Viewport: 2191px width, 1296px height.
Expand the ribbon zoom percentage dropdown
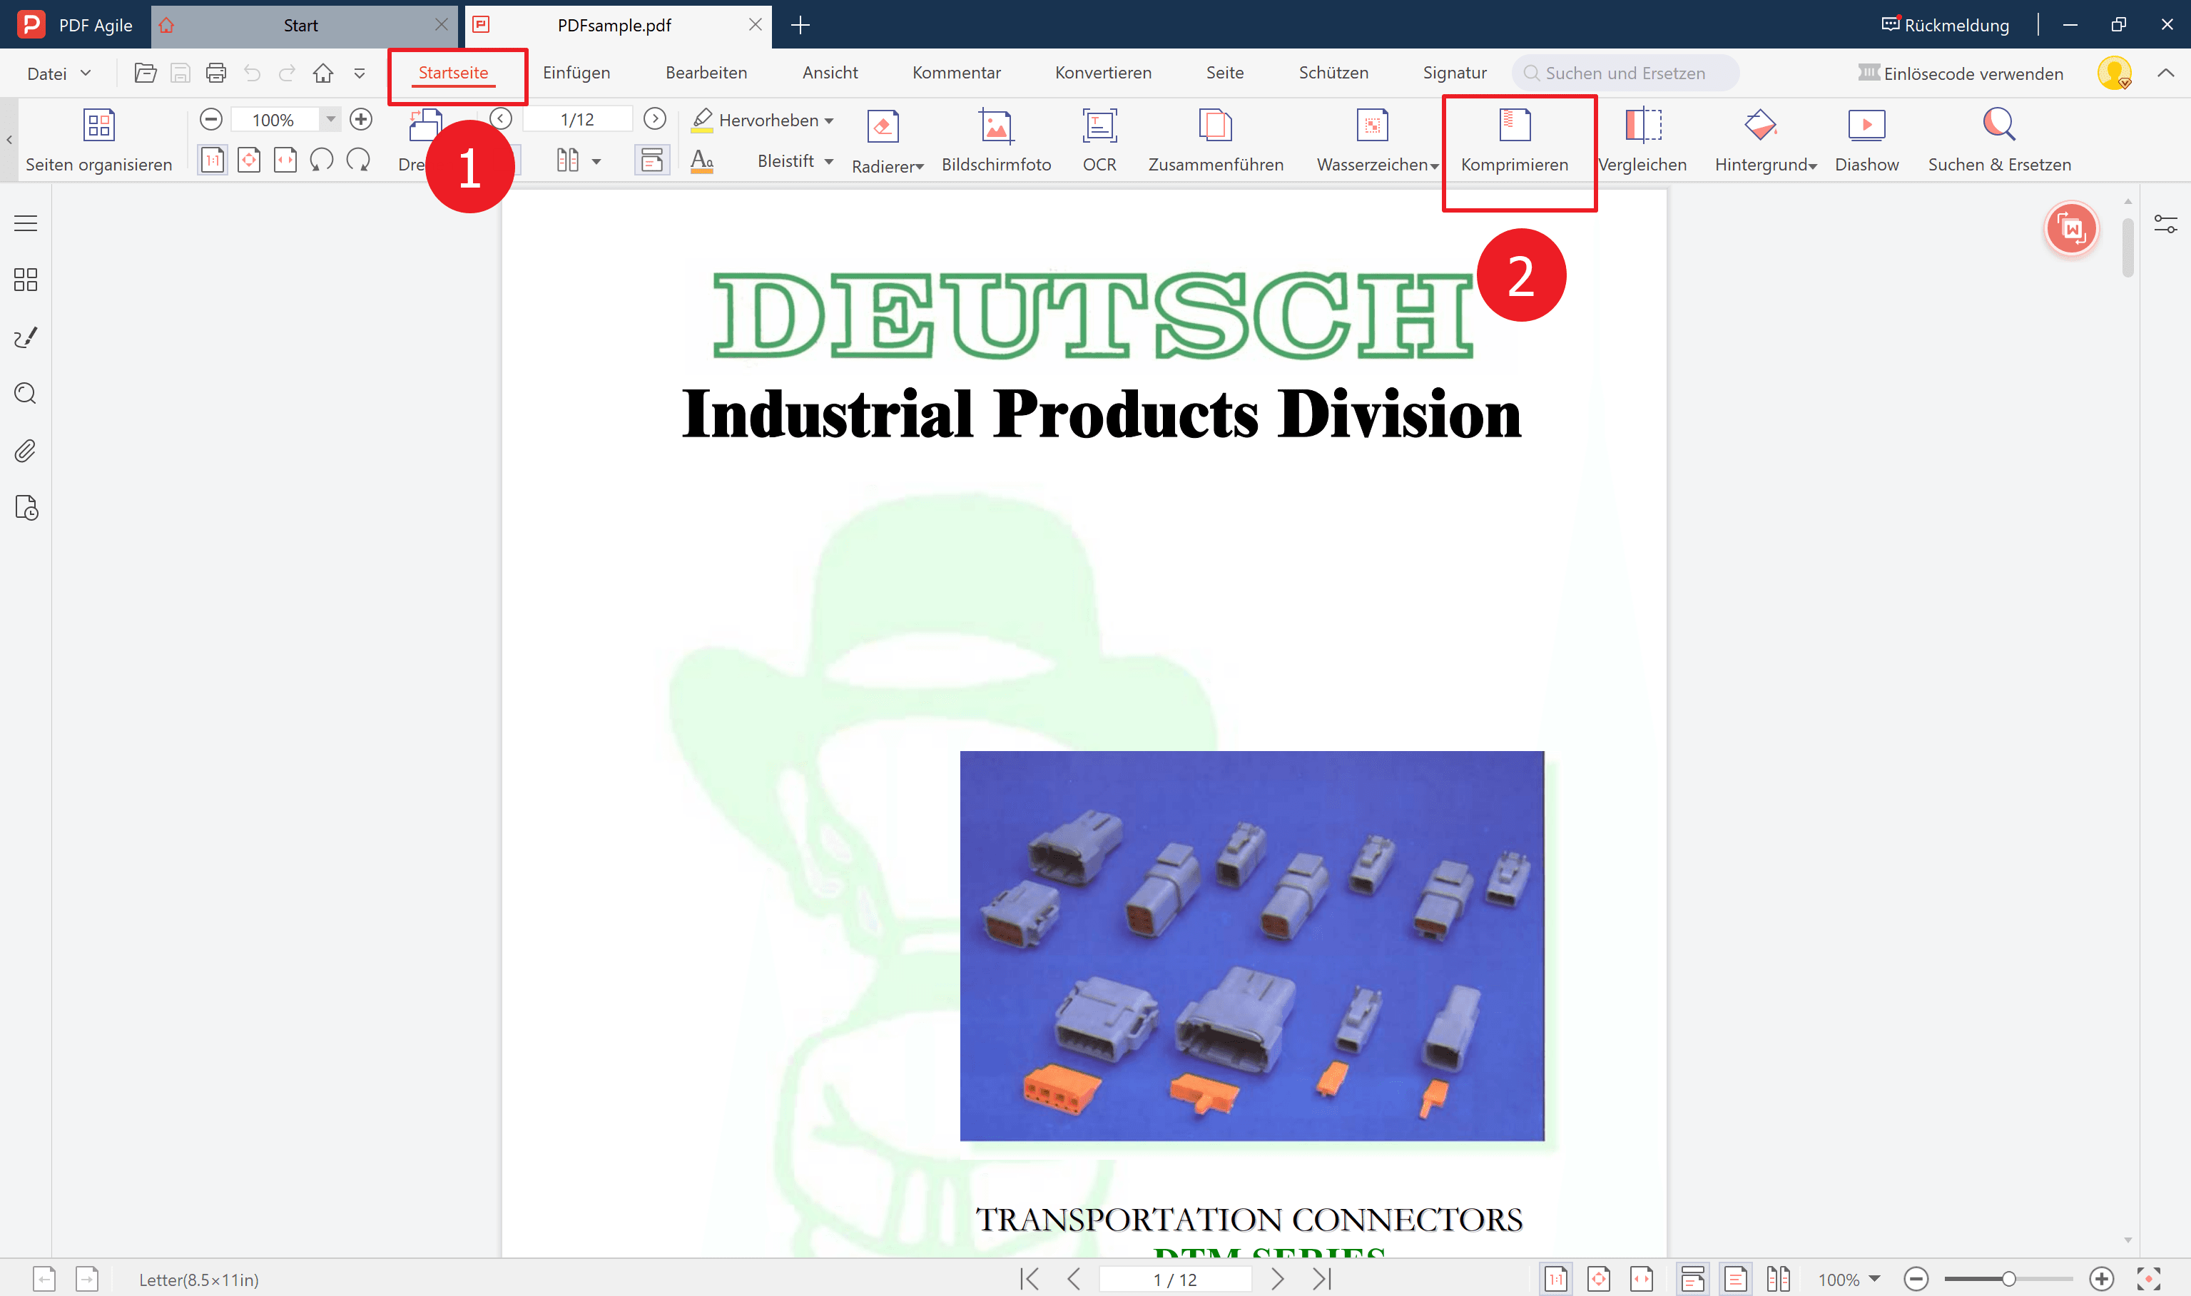click(330, 120)
